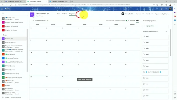Image resolution: width=177 pixels, height=100 pixels.
Task: Open Plan Semanal (Az) plan in sidebar
Action: (13, 43)
